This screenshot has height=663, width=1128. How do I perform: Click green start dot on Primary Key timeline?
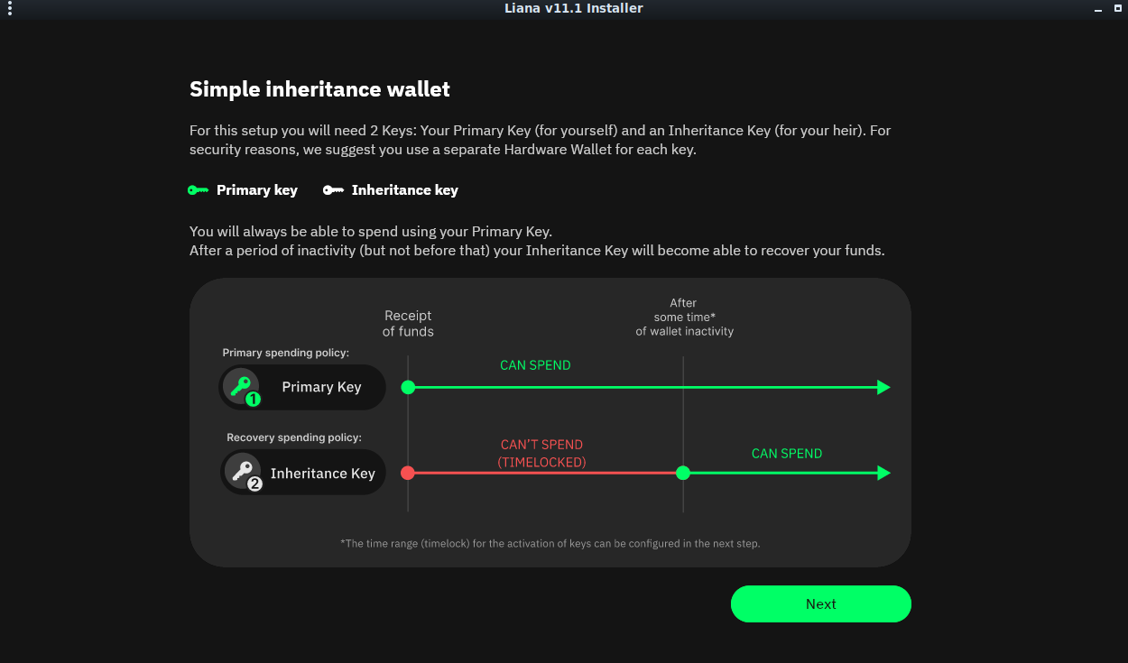408,387
